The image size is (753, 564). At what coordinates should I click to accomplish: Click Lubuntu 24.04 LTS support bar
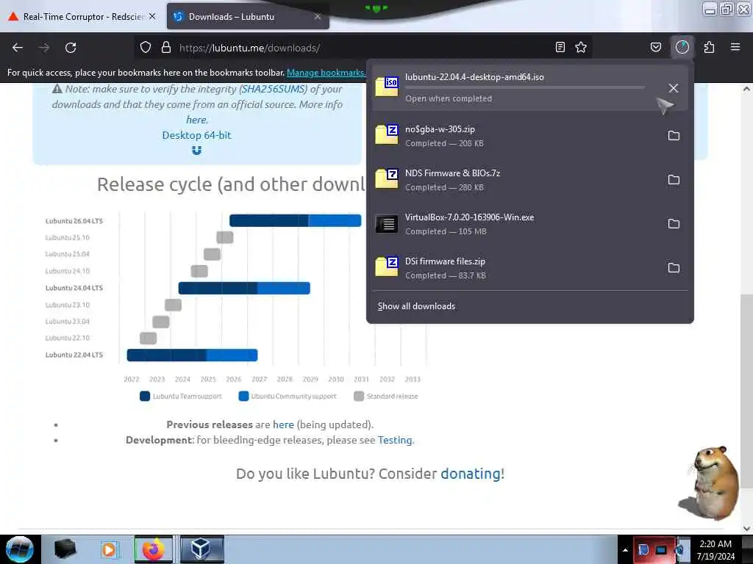point(244,288)
